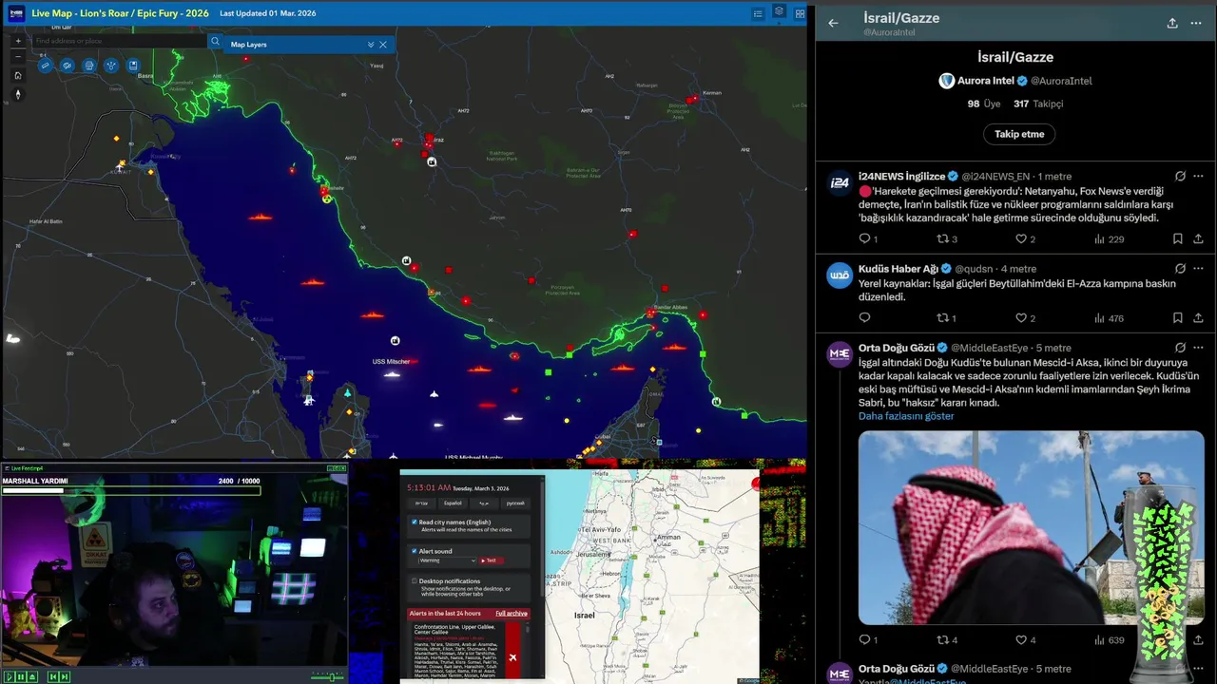Image resolution: width=1217 pixels, height=684 pixels.
Task: Repost the i24NEWS İngilizce post
Action: coord(943,239)
